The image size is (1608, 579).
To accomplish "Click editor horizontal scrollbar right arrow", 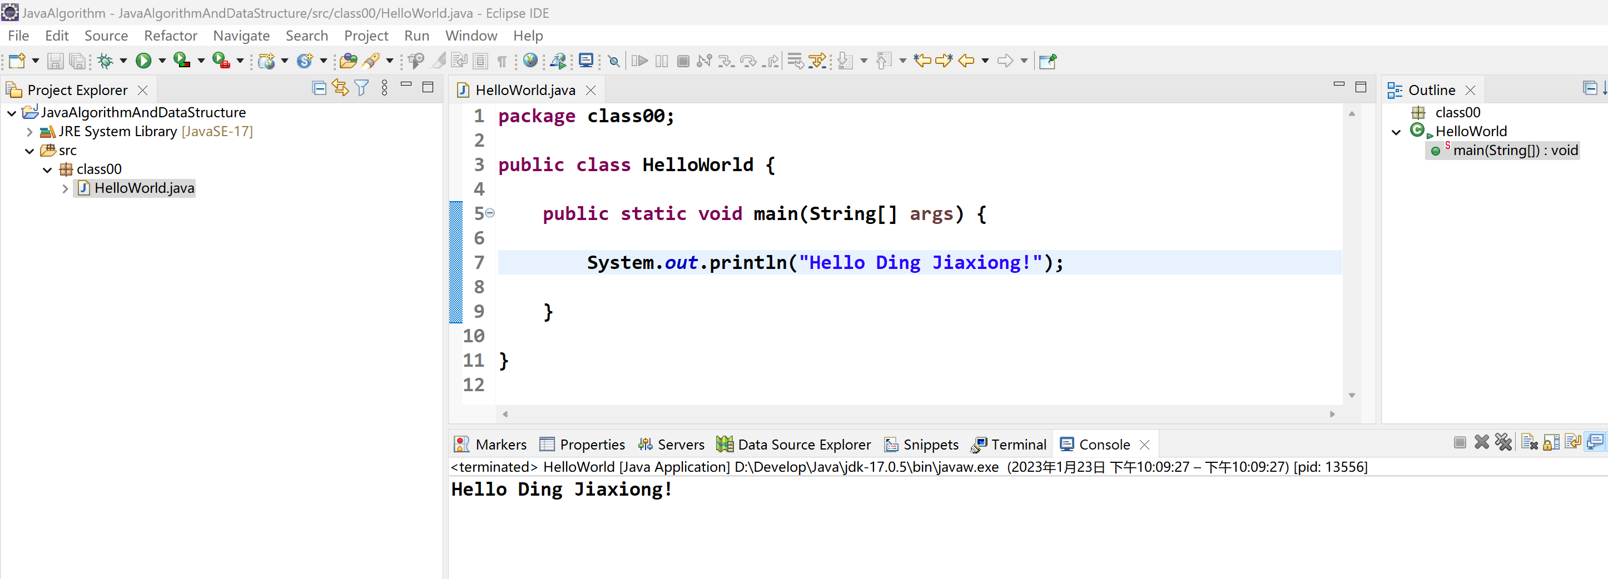I will (1332, 415).
